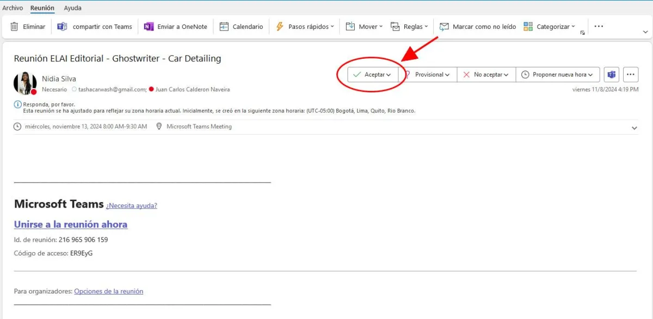Image resolution: width=653 pixels, height=319 pixels.
Task: Select the Reunión ribbon tab
Action: point(42,8)
